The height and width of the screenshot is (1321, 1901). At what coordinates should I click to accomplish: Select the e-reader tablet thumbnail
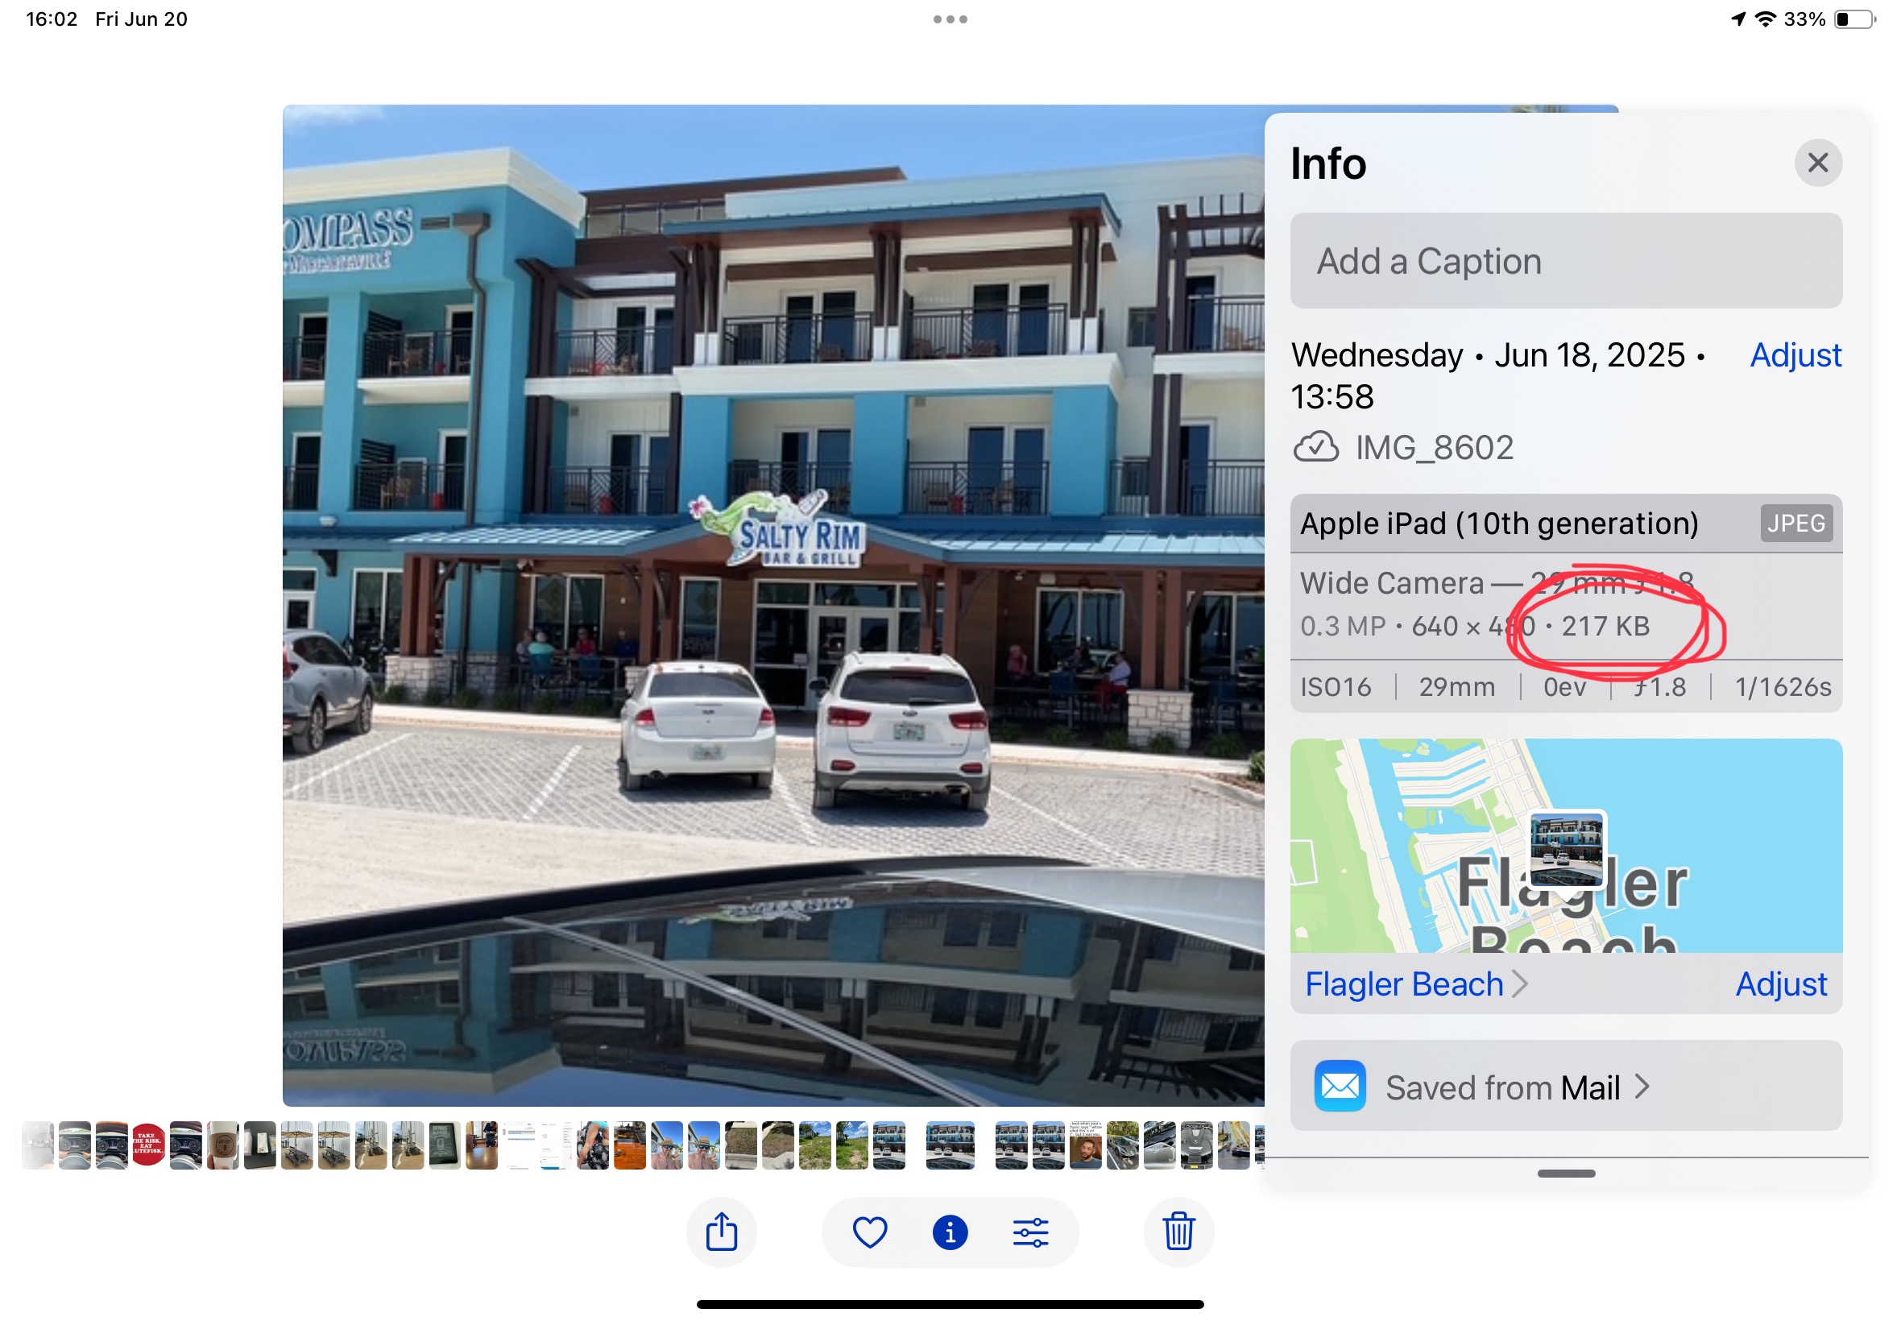[x=445, y=1145]
